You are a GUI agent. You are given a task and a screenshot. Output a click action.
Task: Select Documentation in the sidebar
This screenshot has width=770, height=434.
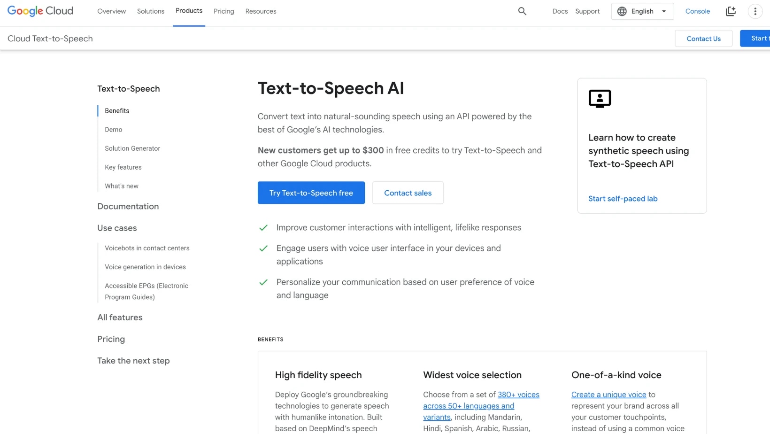128,206
